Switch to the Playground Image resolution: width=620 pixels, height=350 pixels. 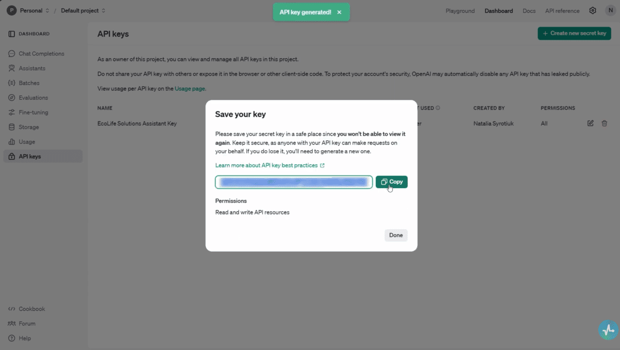tap(460, 10)
